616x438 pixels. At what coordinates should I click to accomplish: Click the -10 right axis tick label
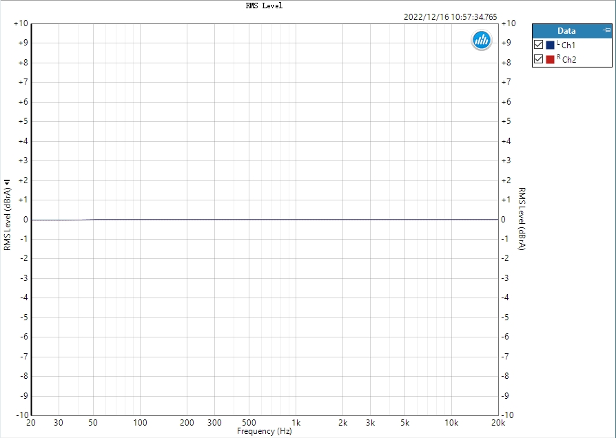tap(509, 415)
